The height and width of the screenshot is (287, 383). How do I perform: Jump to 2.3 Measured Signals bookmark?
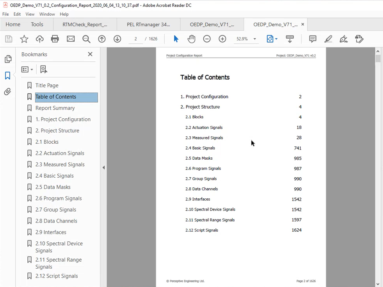59,164
